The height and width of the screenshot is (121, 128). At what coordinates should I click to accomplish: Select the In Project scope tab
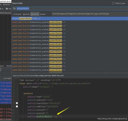click(17, 14)
